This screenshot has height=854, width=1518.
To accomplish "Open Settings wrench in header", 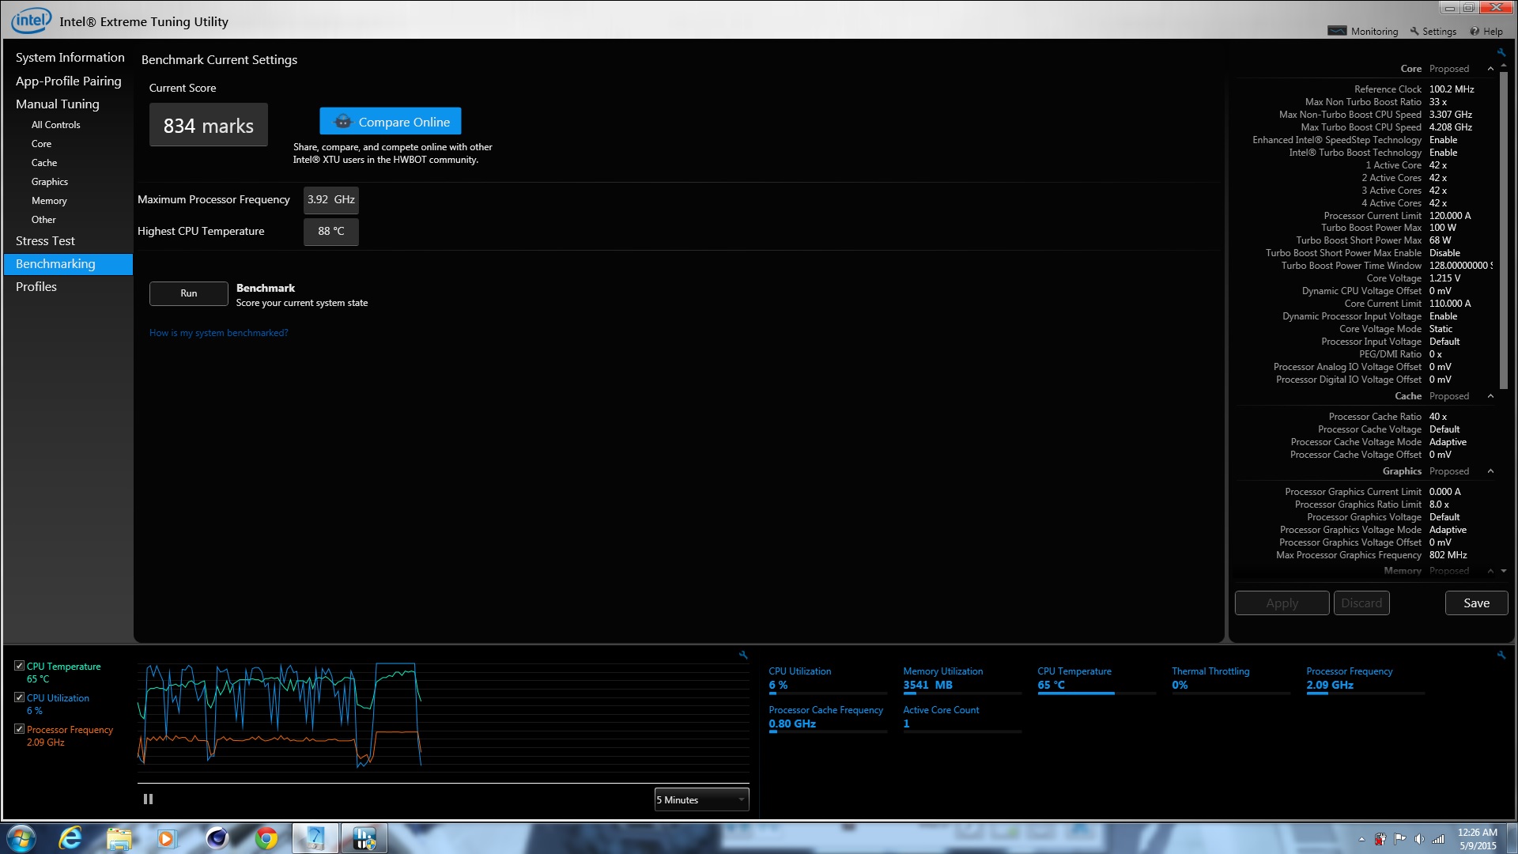I will (1414, 31).
